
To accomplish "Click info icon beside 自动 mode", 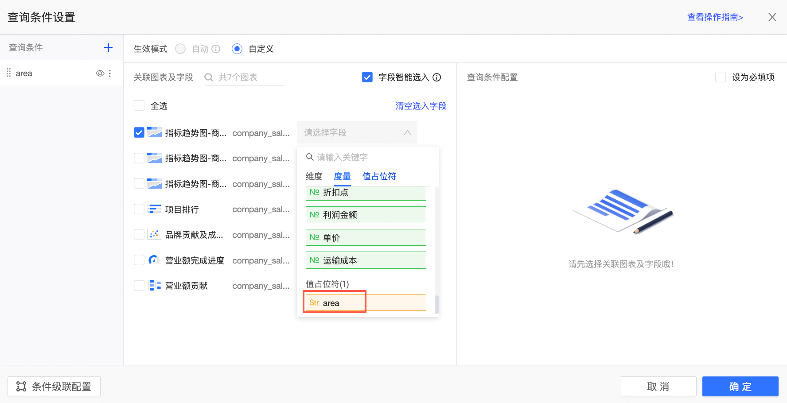I will point(216,49).
